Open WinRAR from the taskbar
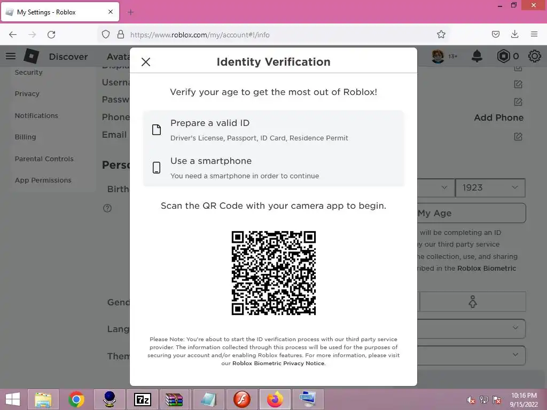Viewport: 547px width, 410px height. pos(175,399)
